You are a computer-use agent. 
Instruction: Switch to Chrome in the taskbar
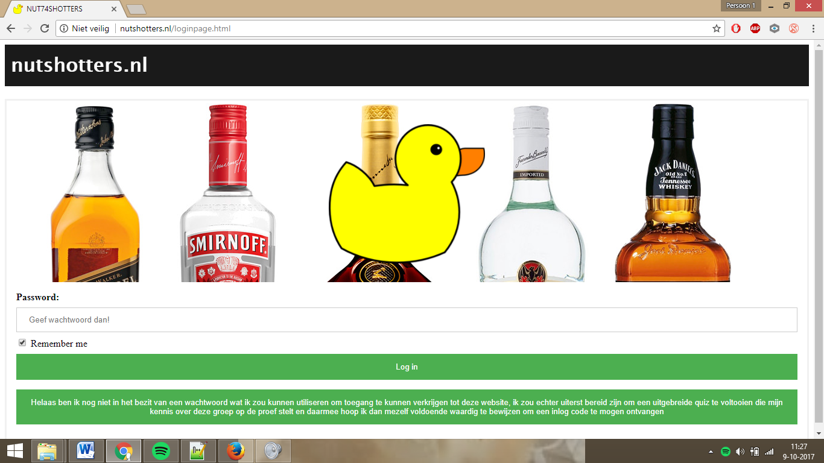[x=124, y=451]
